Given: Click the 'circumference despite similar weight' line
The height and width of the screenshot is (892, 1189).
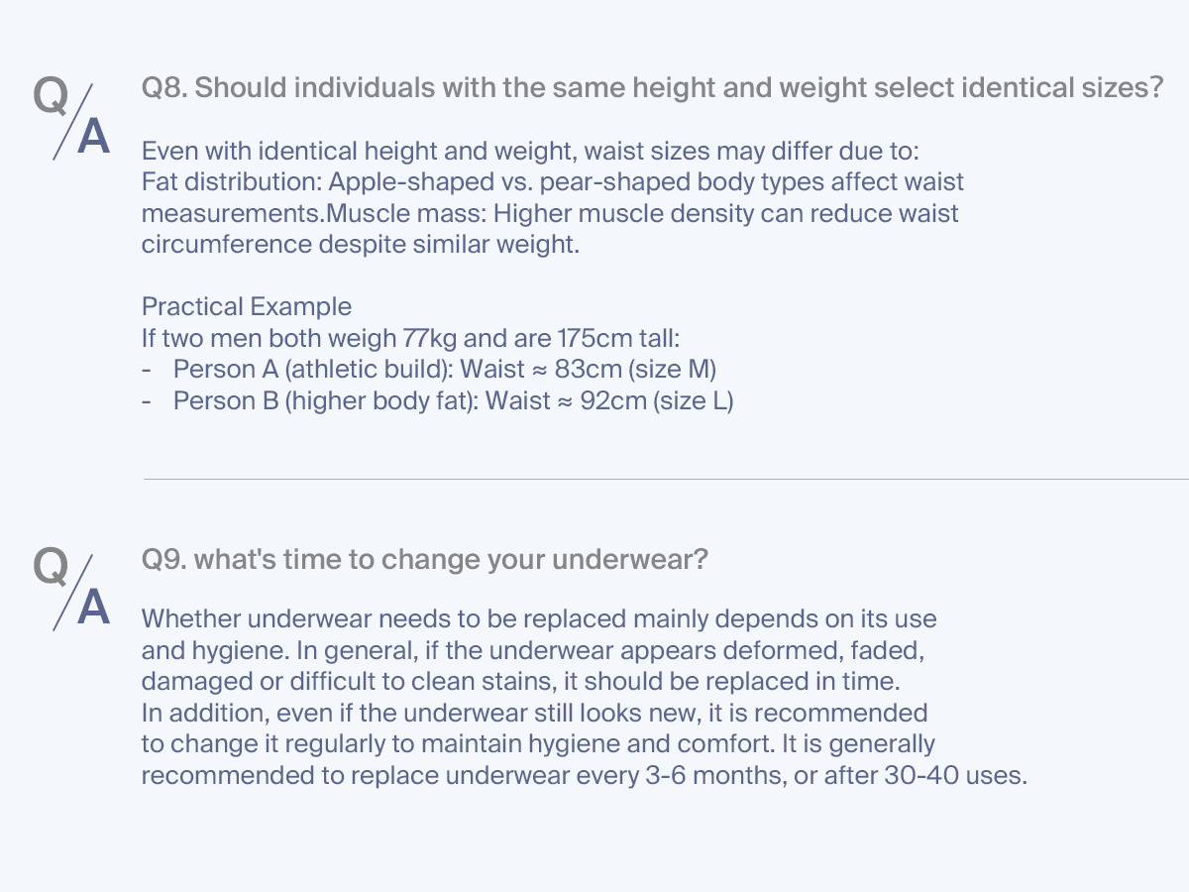Looking at the screenshot, I should tap(361, 245).
